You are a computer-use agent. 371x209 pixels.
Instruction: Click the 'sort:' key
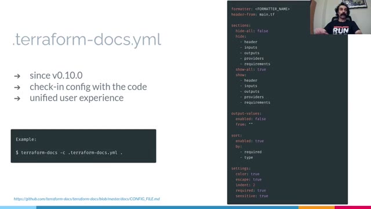(x=237, y=135)
